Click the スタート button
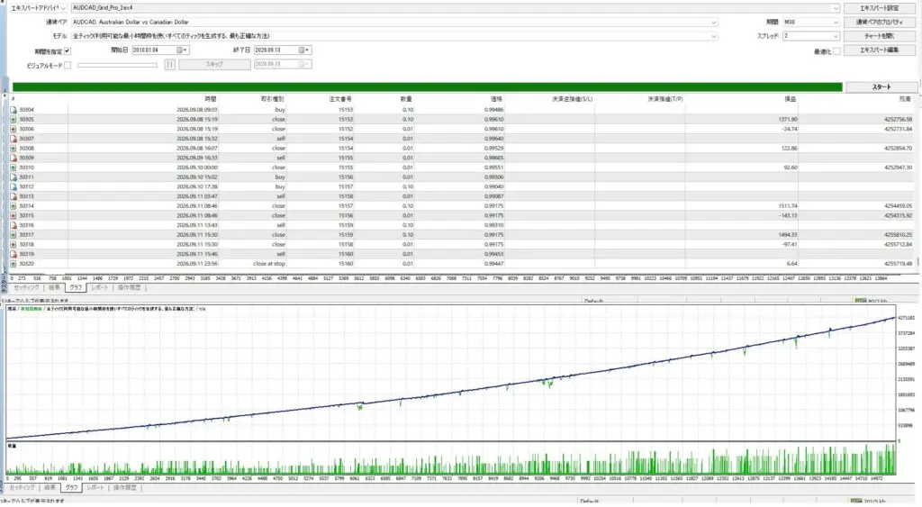The width and height of the screenshot is (922, 507). pos(881,87)
